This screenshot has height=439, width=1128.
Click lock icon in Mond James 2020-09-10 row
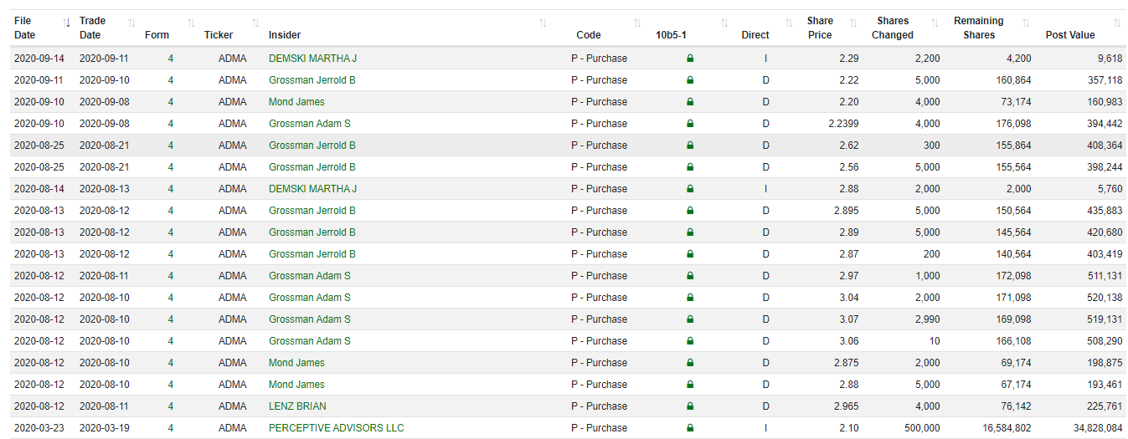click(690, 102)
